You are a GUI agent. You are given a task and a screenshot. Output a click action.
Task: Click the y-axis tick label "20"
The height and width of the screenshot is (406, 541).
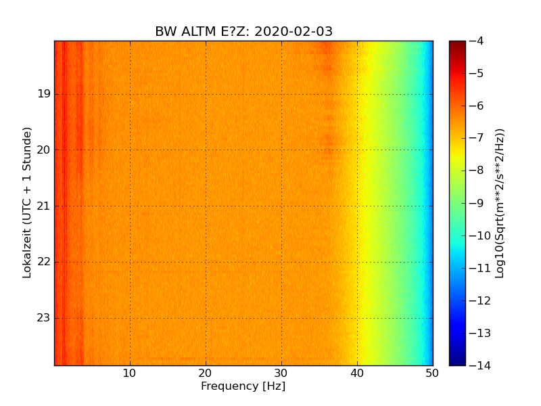click(x=43, y=150)
